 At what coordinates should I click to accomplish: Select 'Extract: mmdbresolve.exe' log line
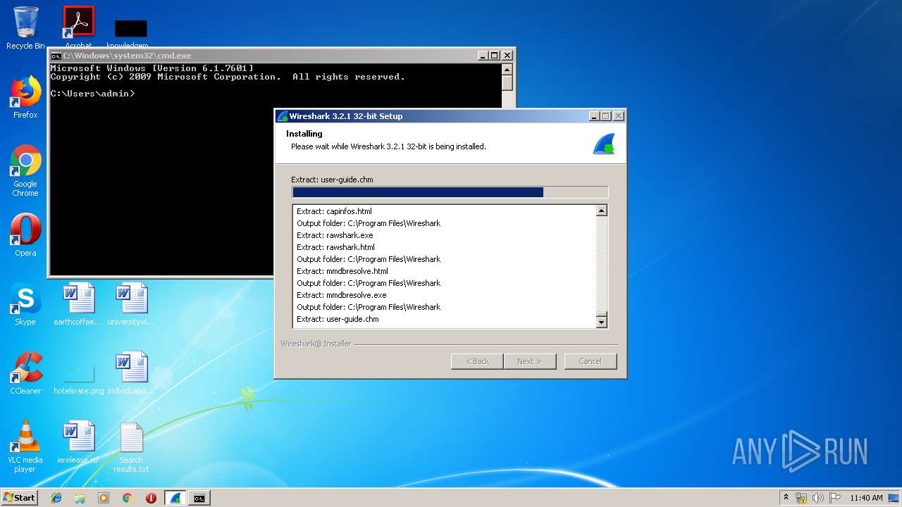tap(342, 295)
